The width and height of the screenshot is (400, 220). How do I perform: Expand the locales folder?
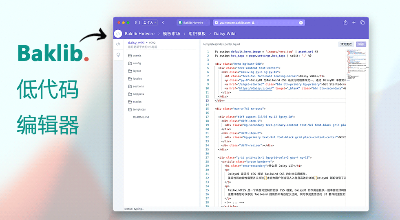(x=135, y=78)
